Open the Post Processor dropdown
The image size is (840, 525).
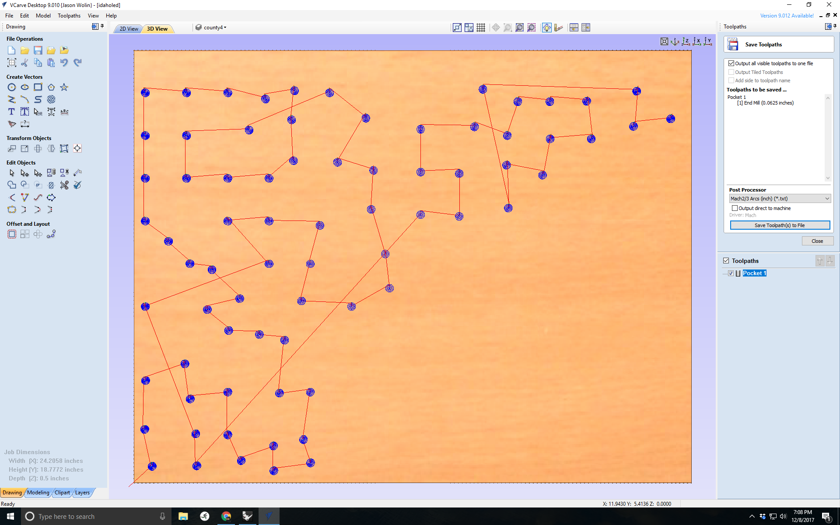coord(826,199)
